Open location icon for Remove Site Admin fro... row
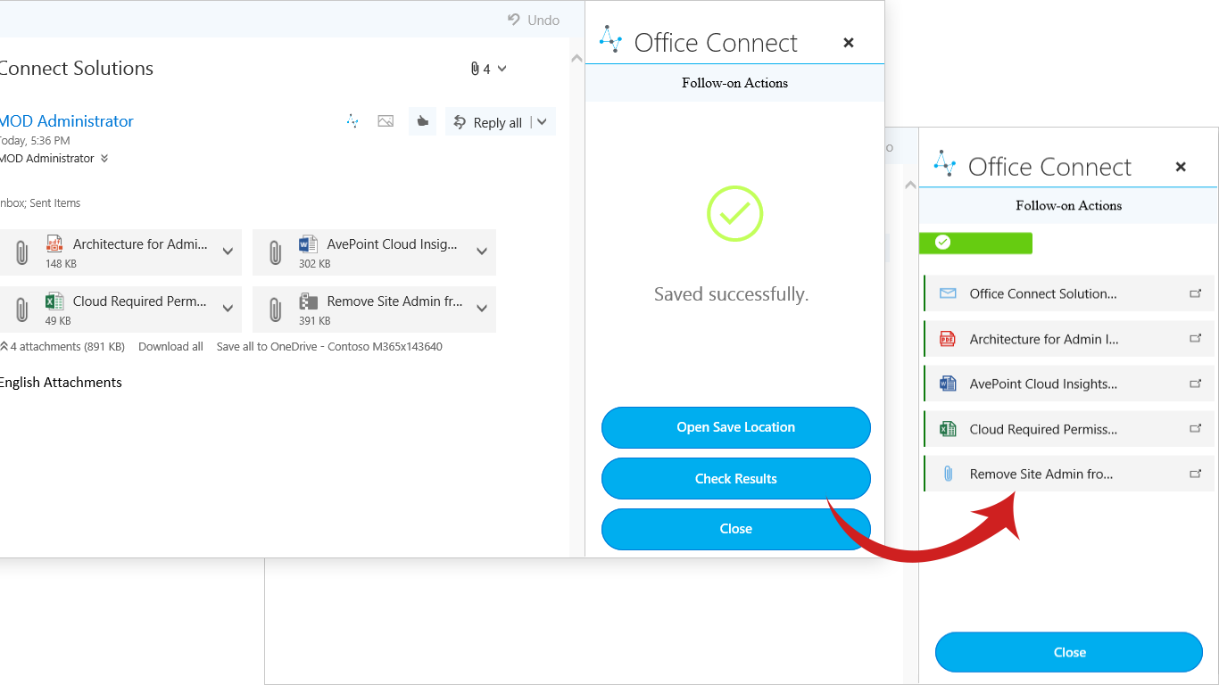Viewport: 1219px width, 685px height. click(1196, 474)
